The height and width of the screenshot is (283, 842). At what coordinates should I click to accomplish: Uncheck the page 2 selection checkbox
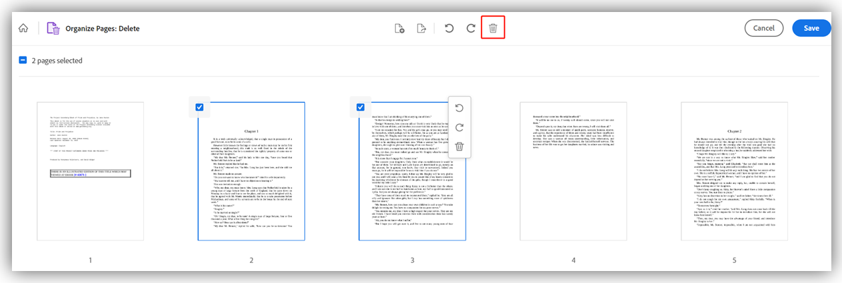coord(200,107)
